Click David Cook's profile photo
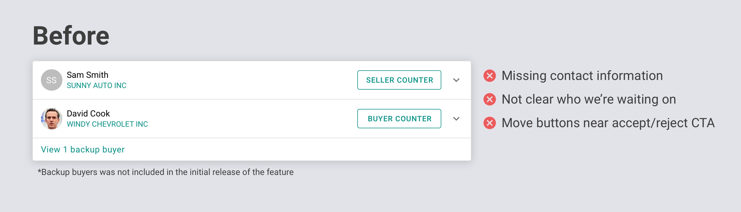Viewport: 741px width, 212px height. (51, 119)
